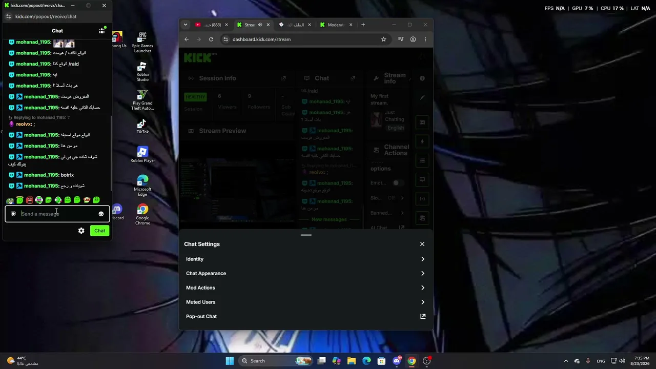The height and width of the screenshot is (369, 656).
Task: View site information for dashboard.kick.com
Action: click(x=225, y=39)
